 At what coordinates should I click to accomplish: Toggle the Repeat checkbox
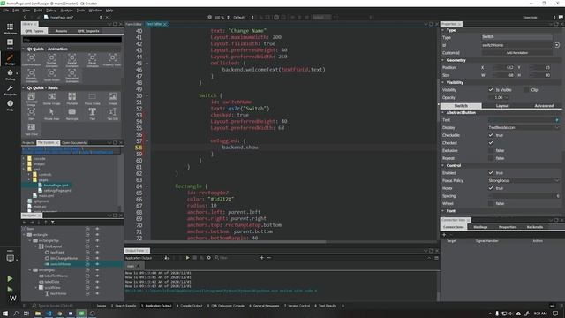coord(491,158)
